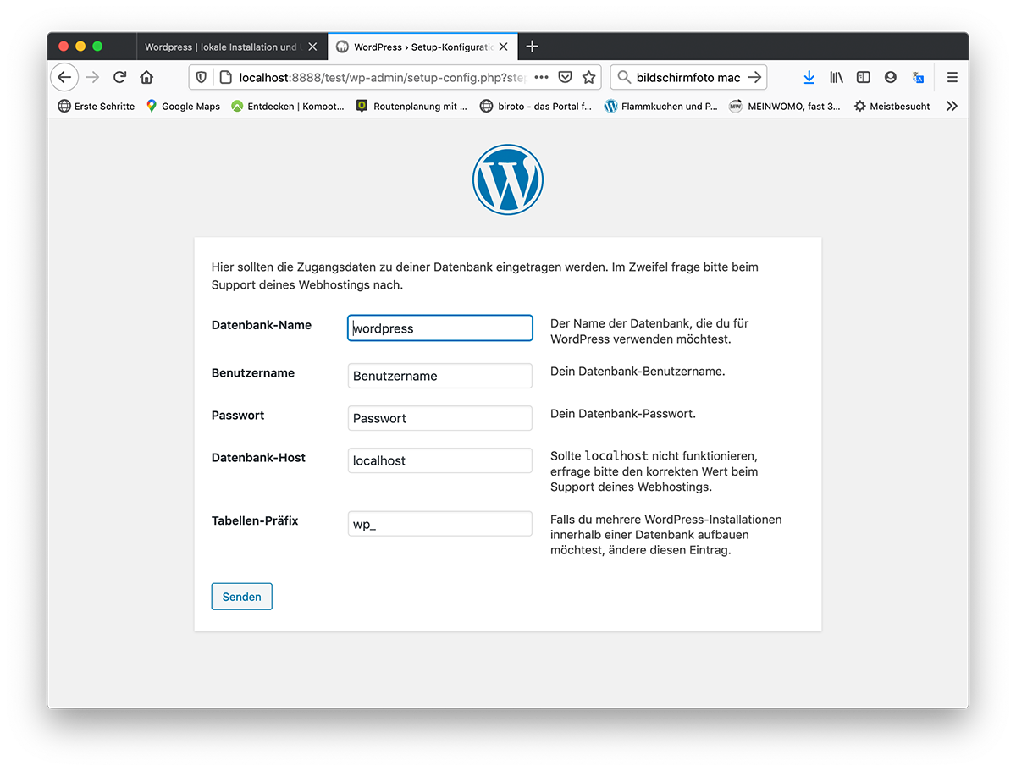This screenshot has height=771, width=1016.
Task: Expand page actions three-dot menu
Action: point(541,77)
